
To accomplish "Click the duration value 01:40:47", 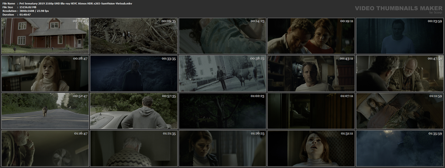I will [x=26, y=15].
